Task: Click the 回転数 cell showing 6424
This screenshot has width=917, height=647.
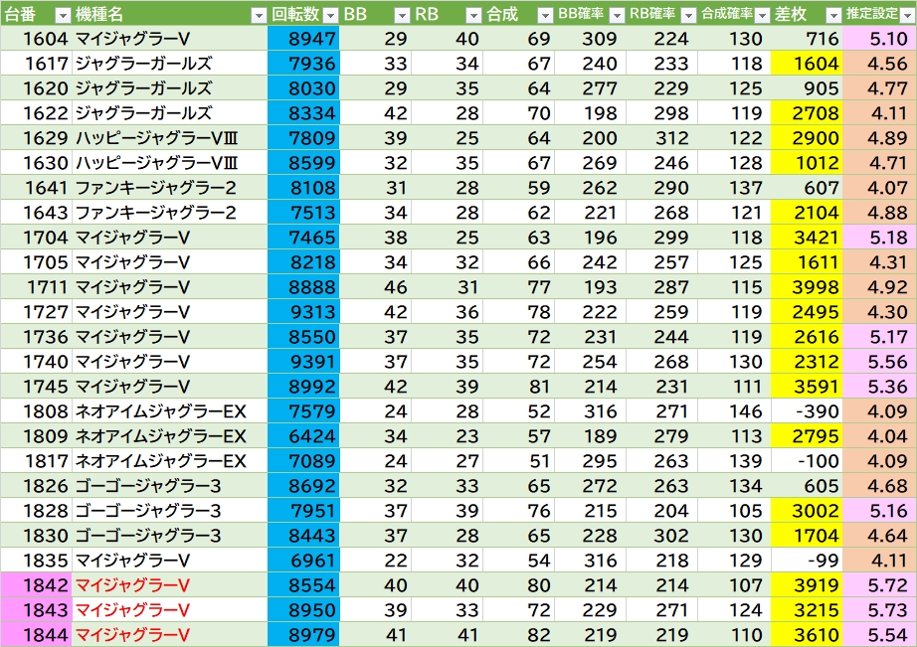Action: coord(303,435)
